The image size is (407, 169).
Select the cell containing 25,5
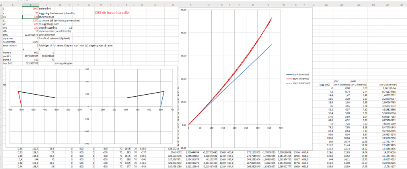click(46, 149)
